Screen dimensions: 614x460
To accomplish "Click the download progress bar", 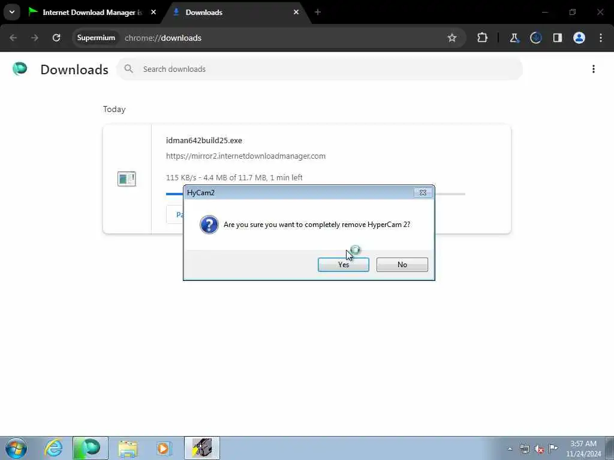I will click(x=315, y=193).
